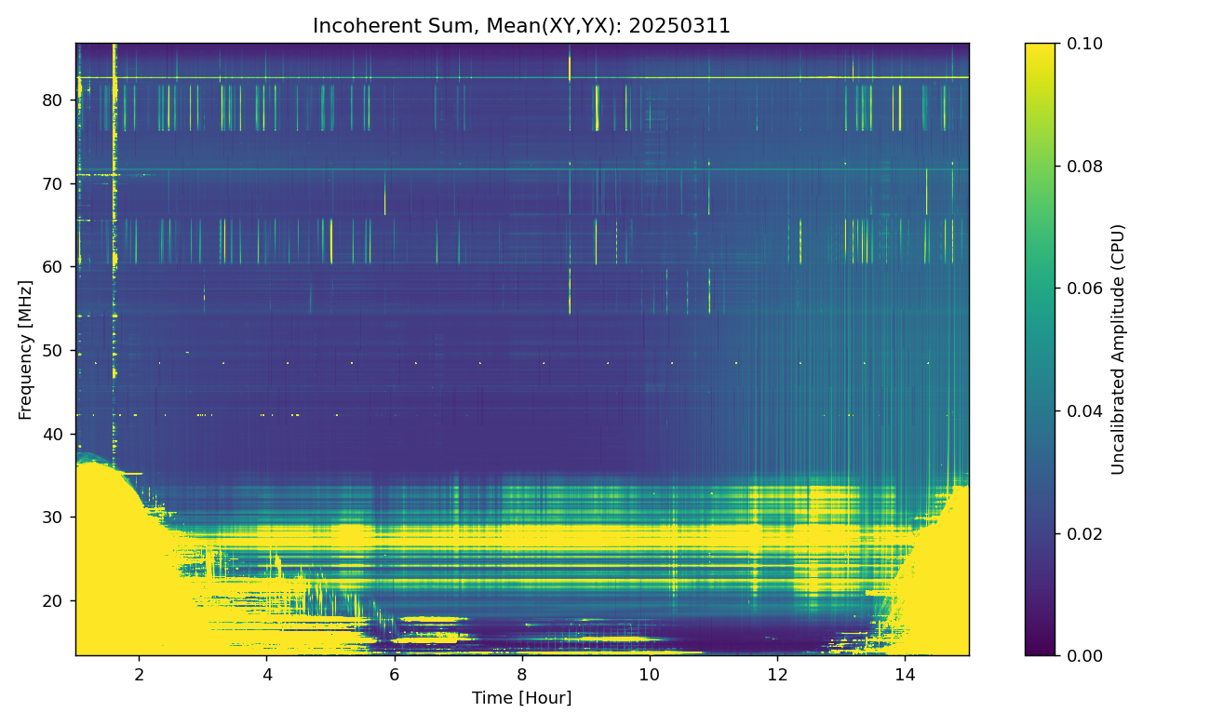This screenshot has width=1210, height=726.
Task: Select the x-axis tick label 14
Action: click(904, 673)
